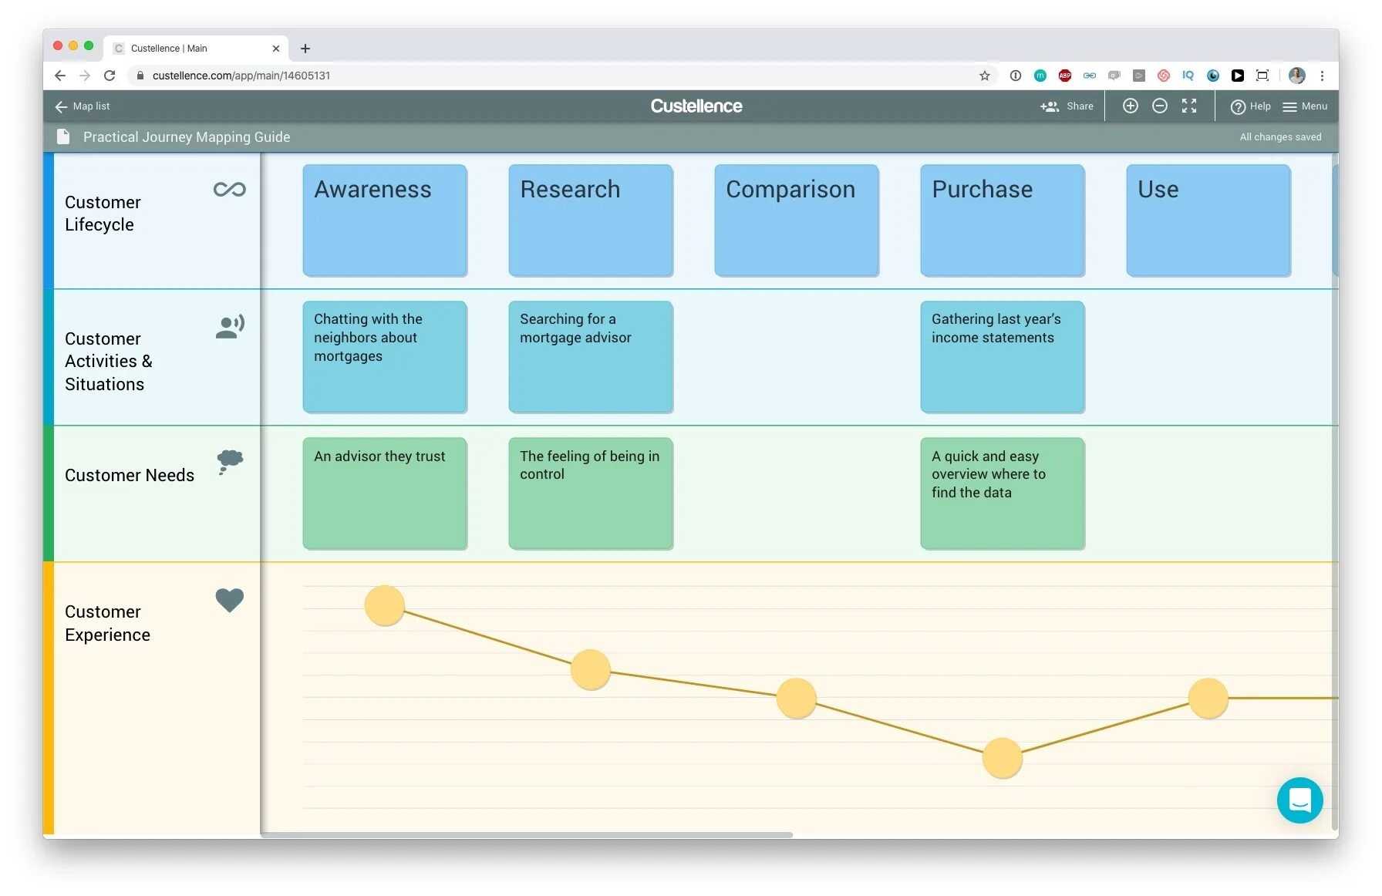This screenshot has height=896, width=1382.
Task: Click the document icon beside map title
Action: point(63,137)
